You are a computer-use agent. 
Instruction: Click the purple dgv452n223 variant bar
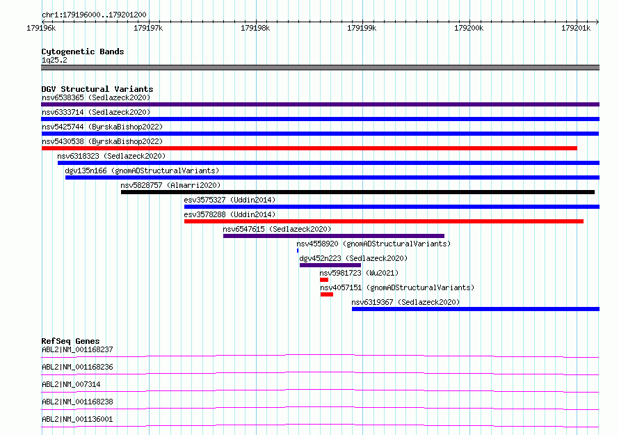[330, 265]
